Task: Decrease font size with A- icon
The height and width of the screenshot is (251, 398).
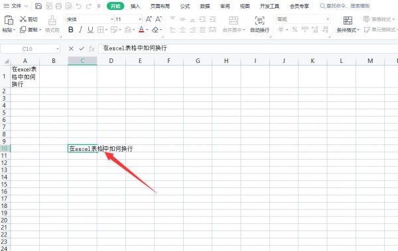Action: pyautogui.click(x=159, y=19)
